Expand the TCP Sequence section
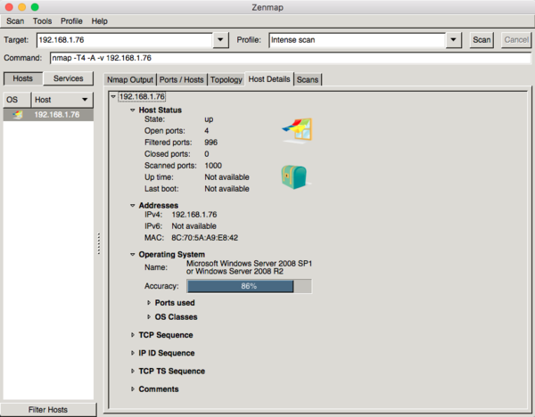 pos(132,335)
